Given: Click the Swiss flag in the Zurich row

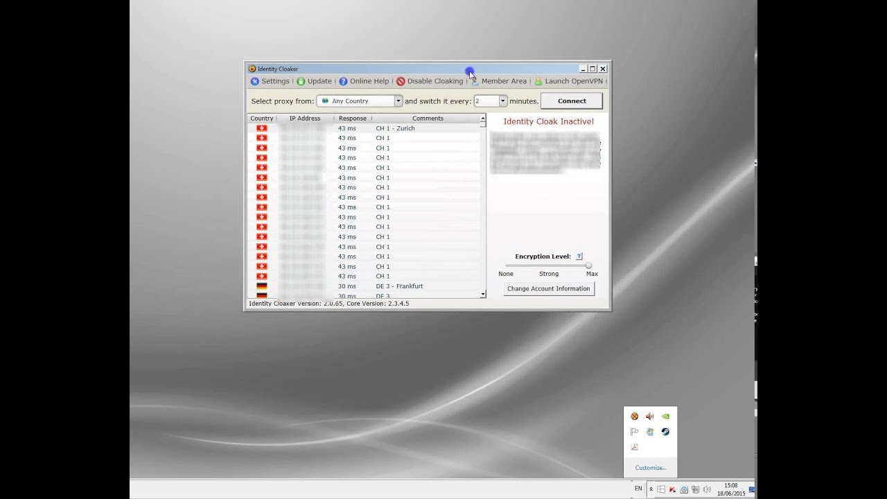Looking at the screenshot, I should point(261,128).
